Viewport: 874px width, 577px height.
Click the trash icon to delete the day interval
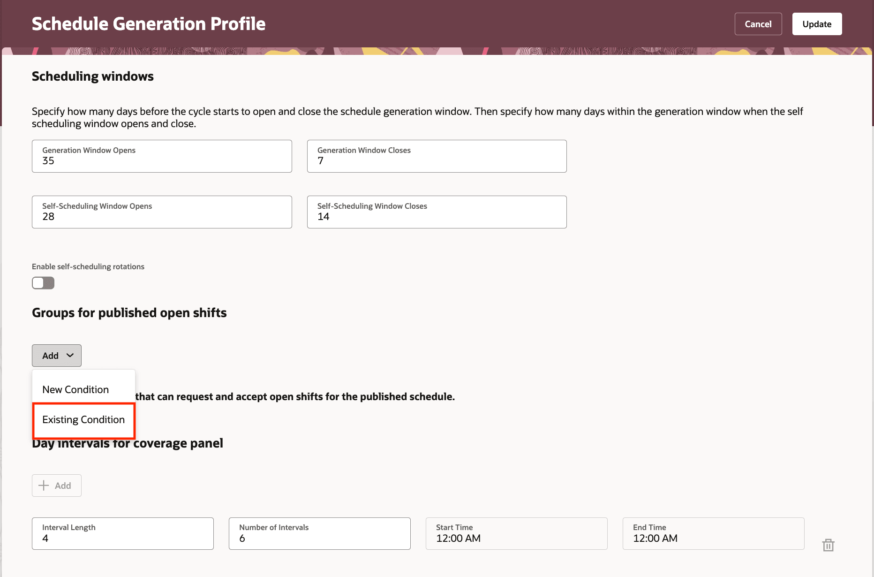click(x=829, y=545)
